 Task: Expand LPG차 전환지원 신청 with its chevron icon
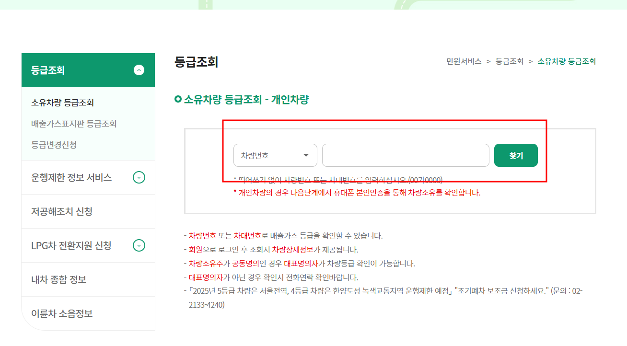pyautogui.click(x=139, y=245)
